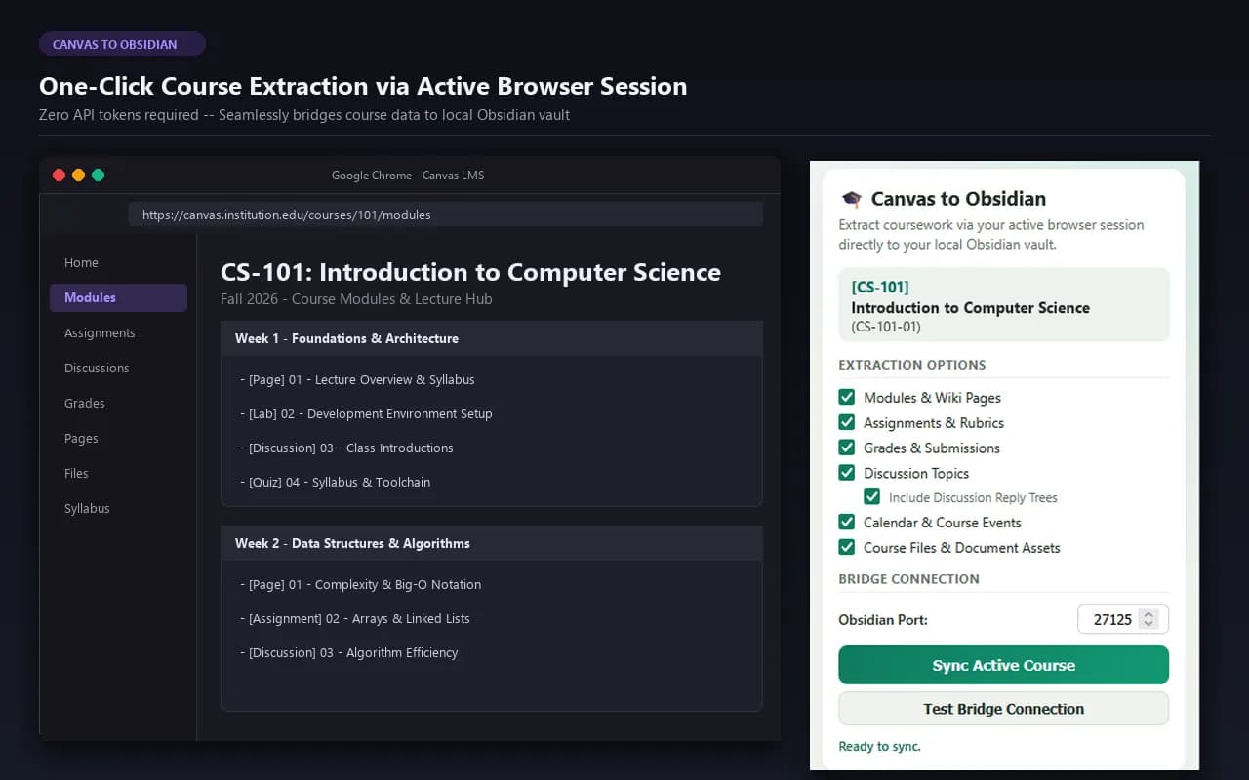This screenshot has height=780, width=1249.
Task: Open Pages in Canvas sidebar
Action: [81, 439]
